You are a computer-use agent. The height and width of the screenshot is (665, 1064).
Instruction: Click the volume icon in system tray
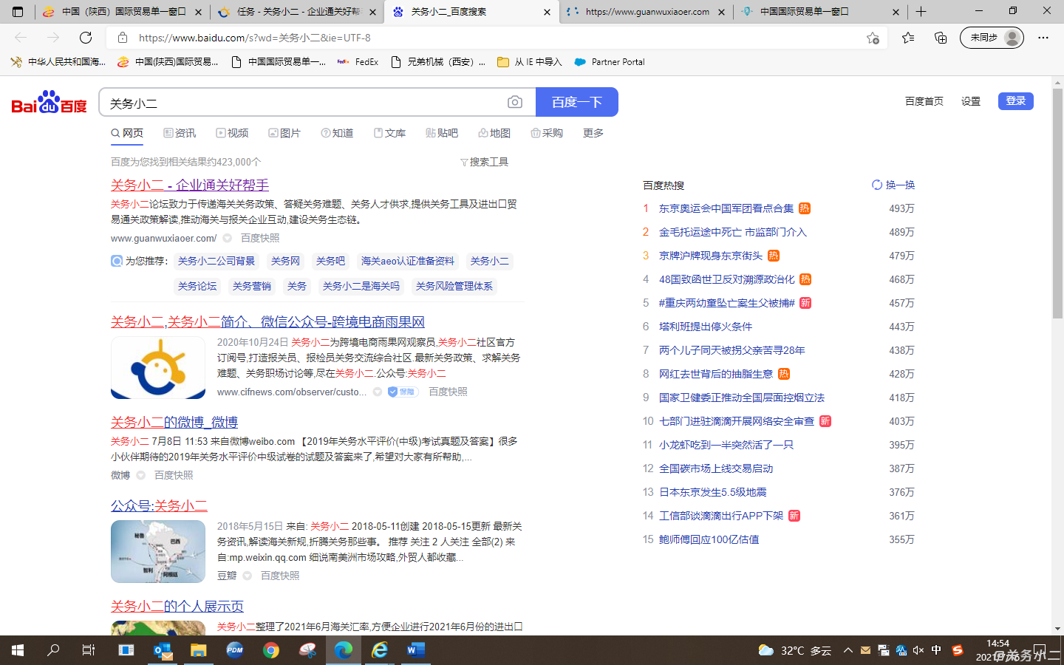[918, 650]
